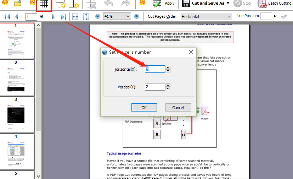Zoom out with the minus icon

[x=98, y=17]
